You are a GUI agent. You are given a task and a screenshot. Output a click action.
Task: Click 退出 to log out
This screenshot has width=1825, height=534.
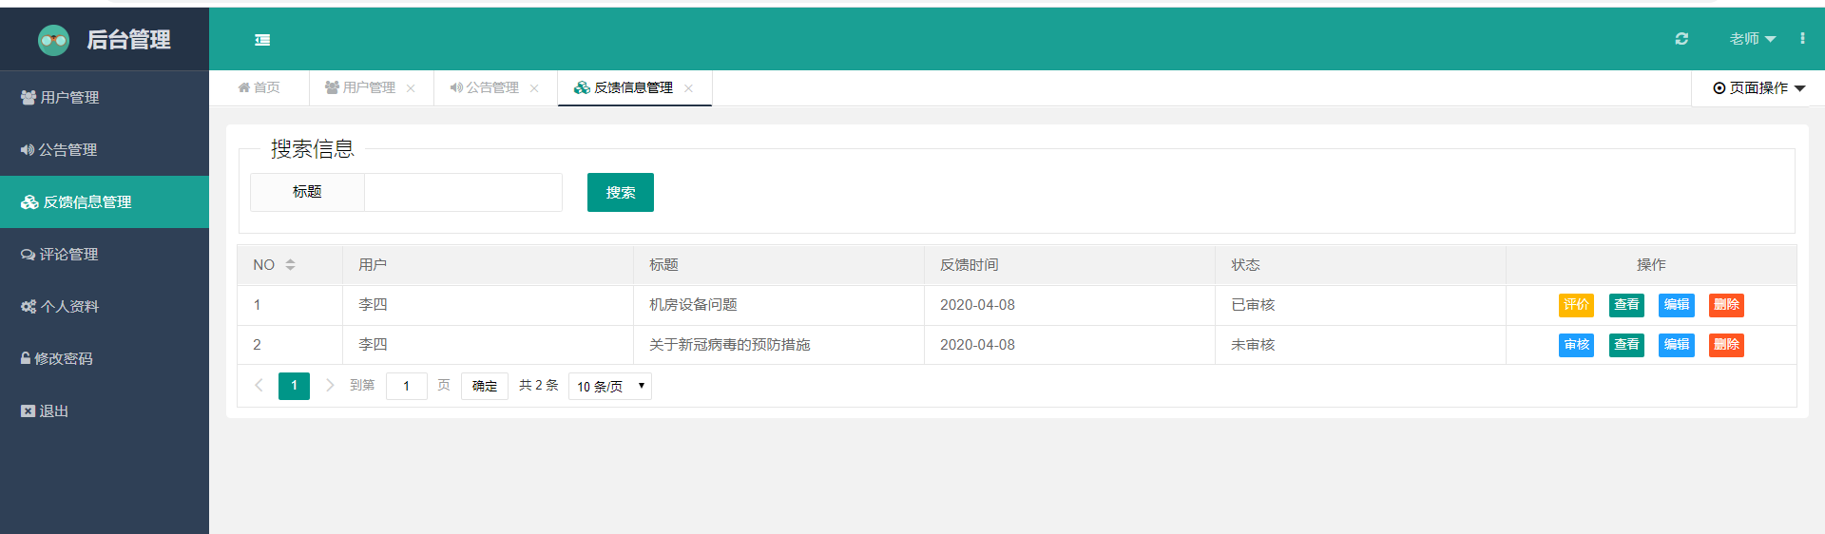point(105,410)
